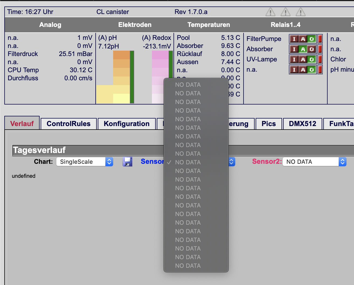Click the -213.1mV Redox reading
This screenshot has height=285, width=354.
tap(157, 46)
